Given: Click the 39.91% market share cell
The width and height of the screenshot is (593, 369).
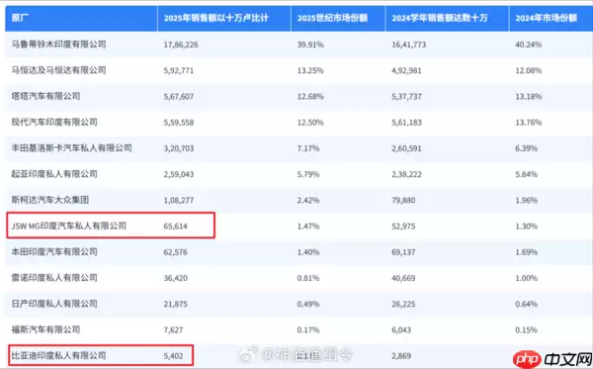Looking at the screenshot, I should click(310, 45).
